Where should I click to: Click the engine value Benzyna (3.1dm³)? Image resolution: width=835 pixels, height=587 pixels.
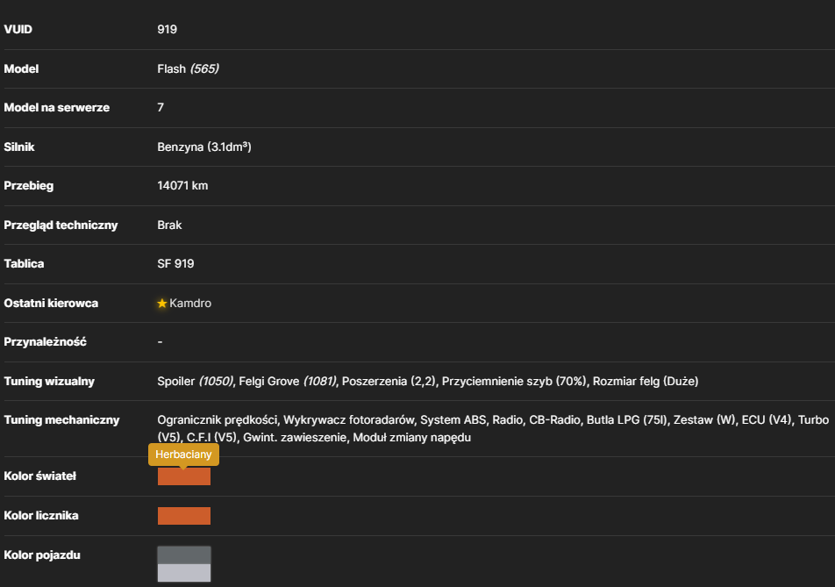(x=204, y=147)
